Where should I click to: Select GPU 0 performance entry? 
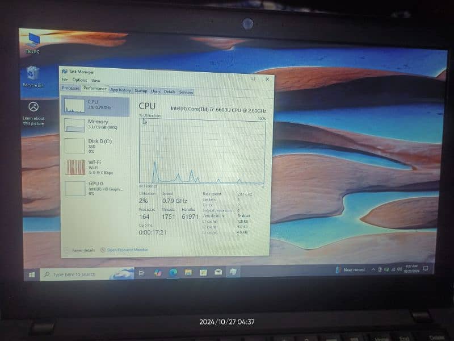click(94, 188)
